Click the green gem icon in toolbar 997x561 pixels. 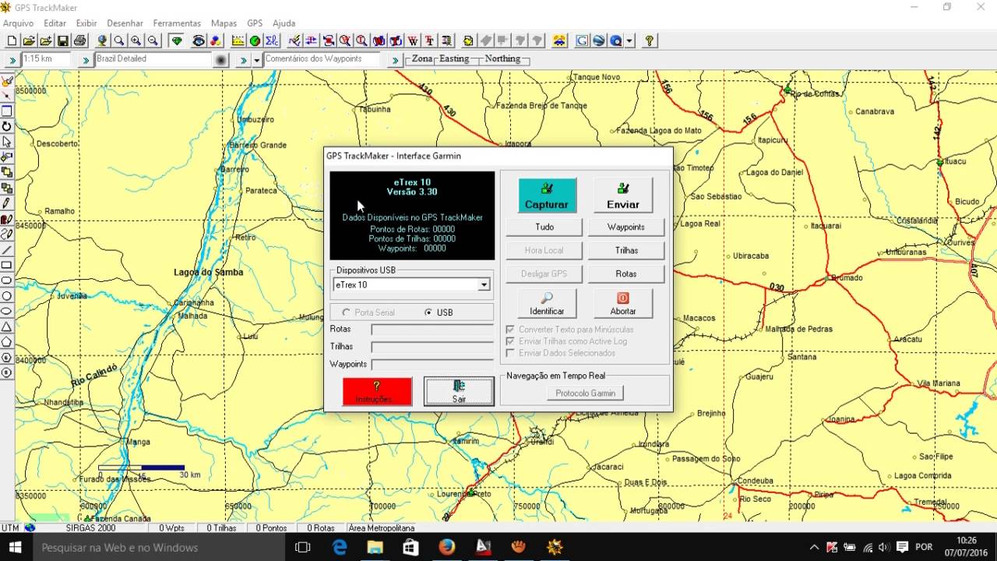177,41
